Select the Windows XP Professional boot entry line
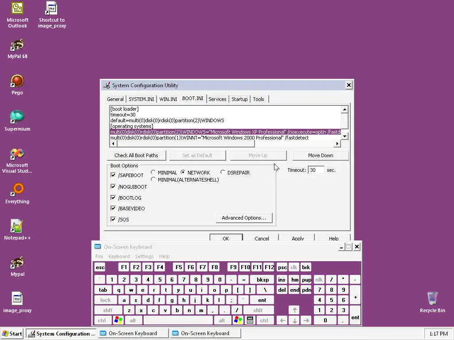The image size is (454, 340). tap(225, 132)
